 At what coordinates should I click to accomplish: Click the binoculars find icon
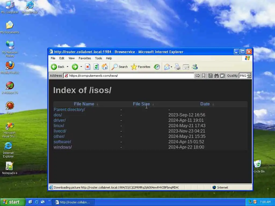pos(216,76)
